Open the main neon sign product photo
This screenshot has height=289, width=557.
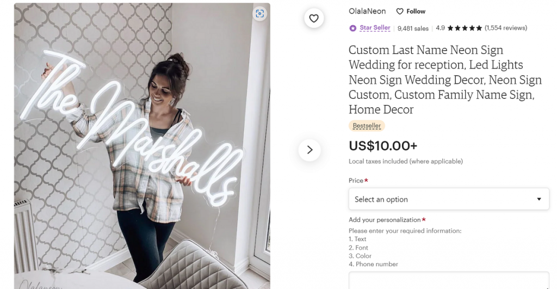[x=142, y=146]
